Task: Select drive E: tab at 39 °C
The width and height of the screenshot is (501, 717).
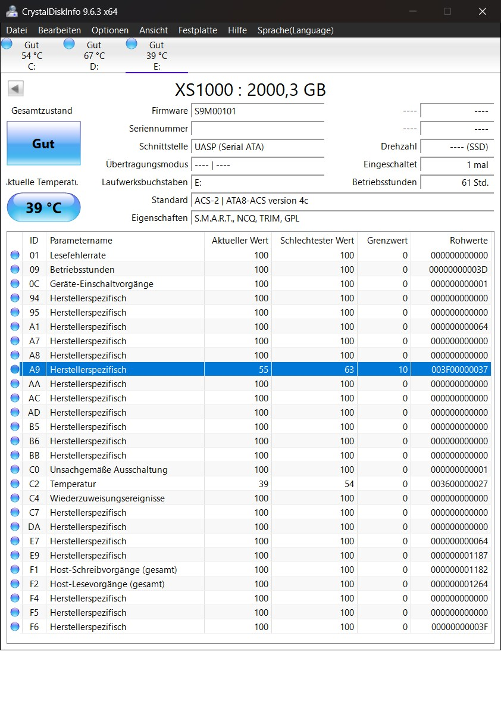Action: [156, 55]
